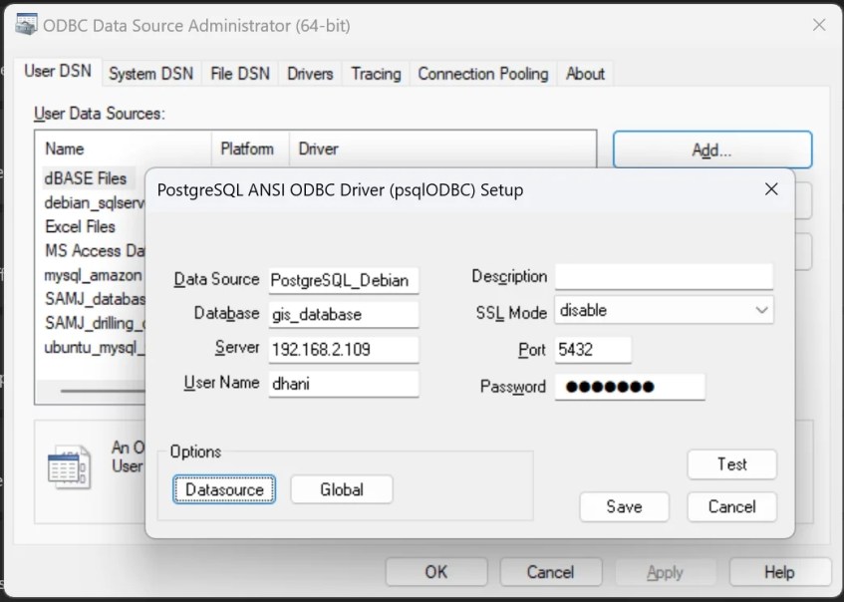Go to the Connection Pooling tab

coord(483,73)
